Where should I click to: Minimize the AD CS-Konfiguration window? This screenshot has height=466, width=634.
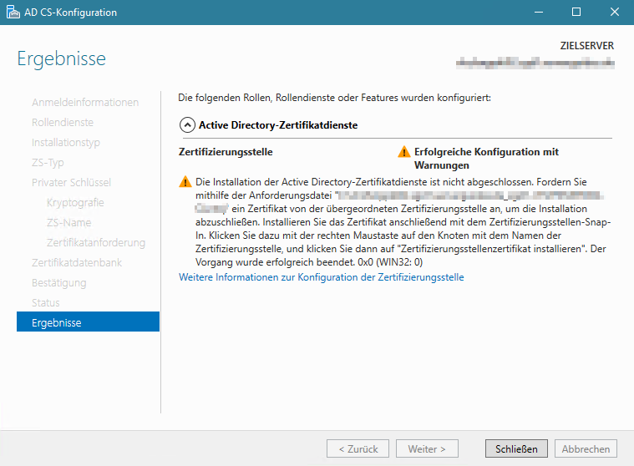point(539,13)
